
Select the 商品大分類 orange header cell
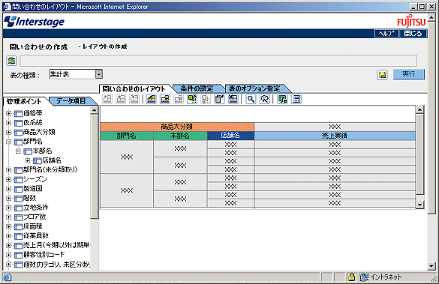tap(177, 127)
